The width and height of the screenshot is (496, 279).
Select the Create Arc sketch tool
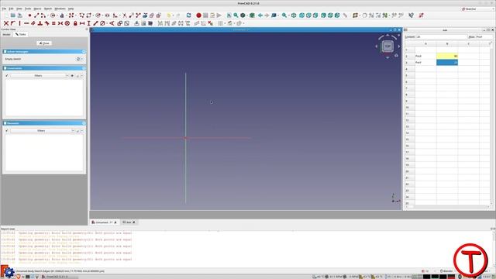tap(43, 15)
